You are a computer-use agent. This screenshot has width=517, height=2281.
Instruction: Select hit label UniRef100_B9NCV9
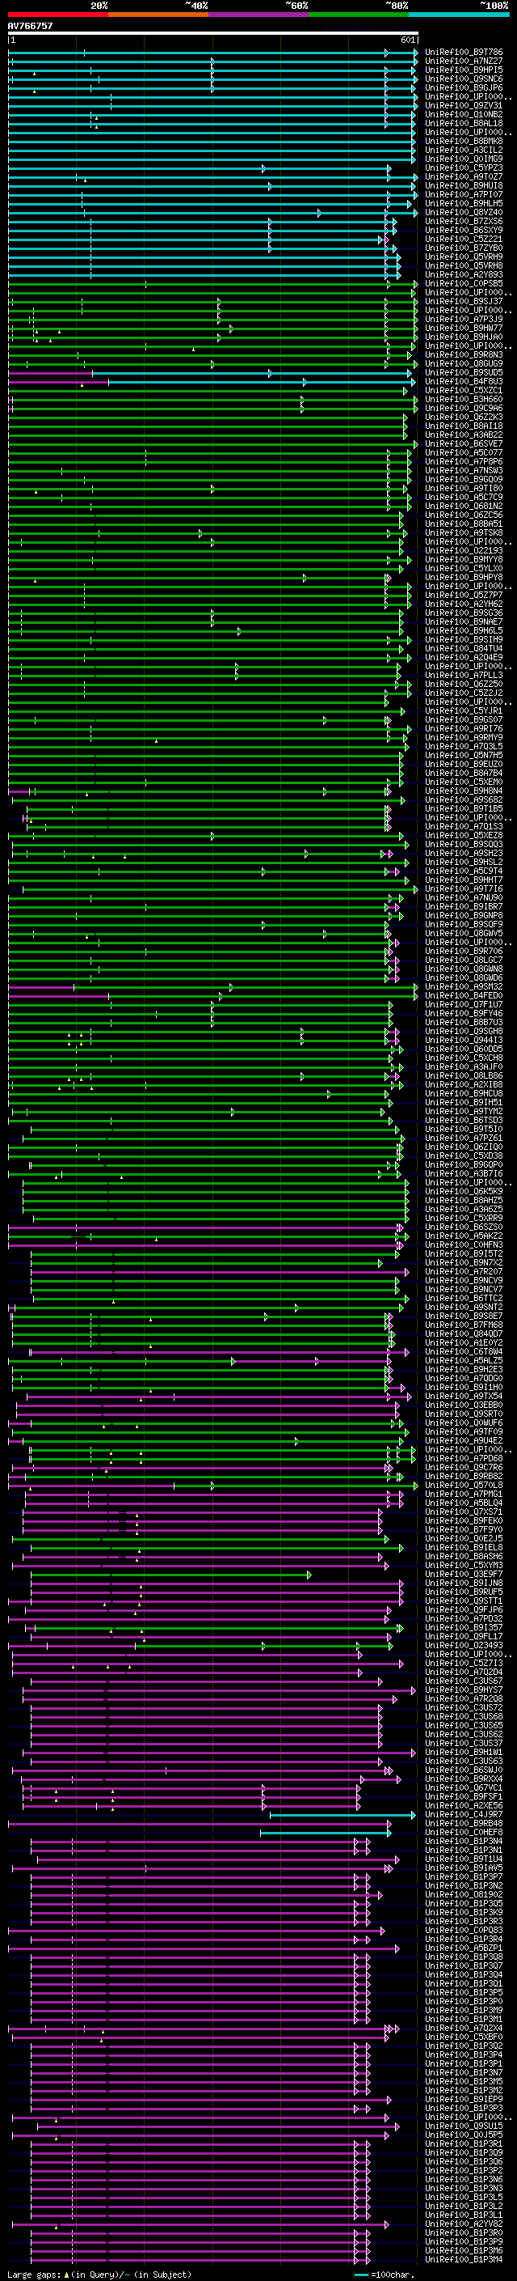(464, 1279)
